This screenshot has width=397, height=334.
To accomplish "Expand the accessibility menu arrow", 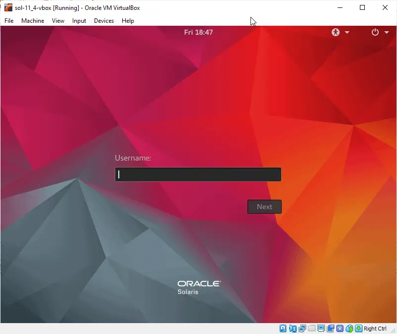I will point(347,32).
